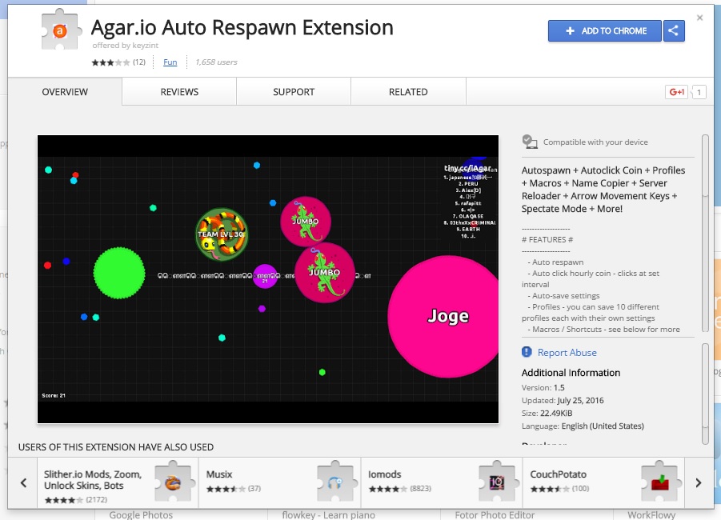Click the 1,658 users text

(x=216, y=62)
